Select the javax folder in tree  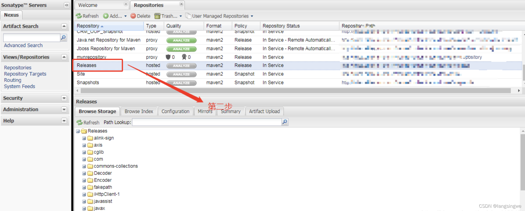click(99, 208)
